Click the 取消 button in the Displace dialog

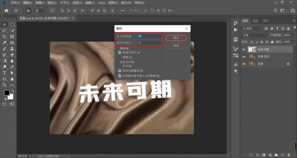click(x=176, y=46)
